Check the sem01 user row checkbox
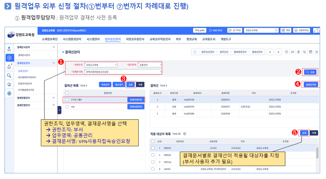This screenshot has height=179, width=326. [x=153, y=169]
